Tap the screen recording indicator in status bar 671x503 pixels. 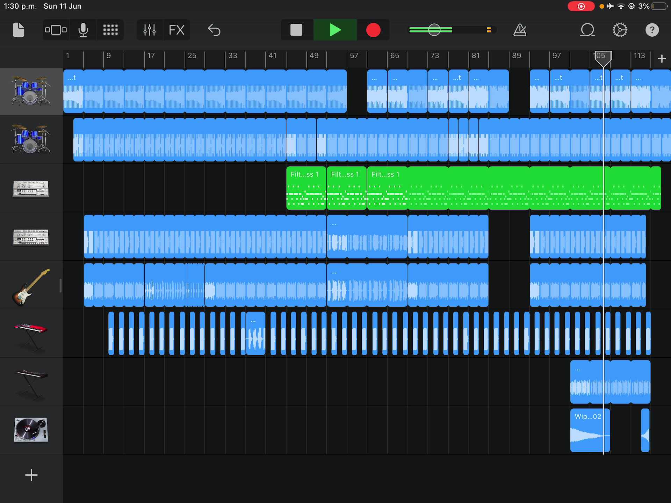(581, 6)
